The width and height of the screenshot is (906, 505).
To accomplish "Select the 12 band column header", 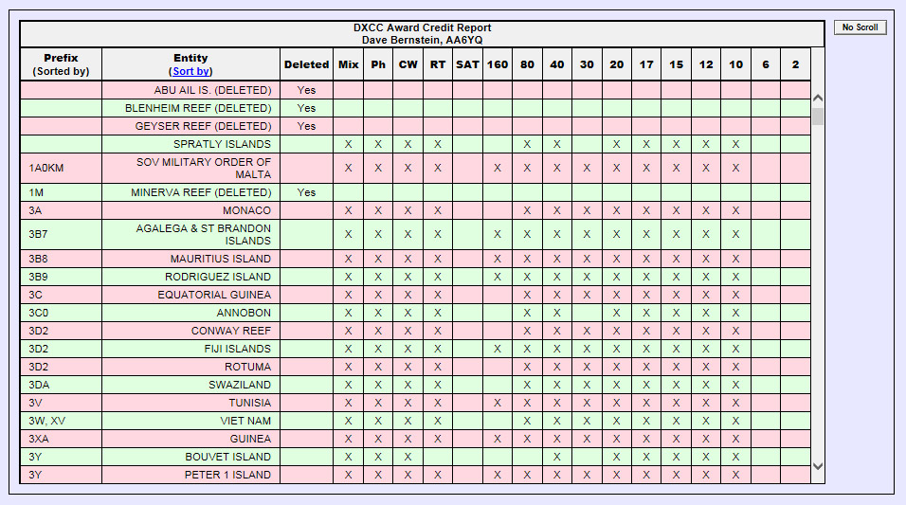I will click(706, 64).
